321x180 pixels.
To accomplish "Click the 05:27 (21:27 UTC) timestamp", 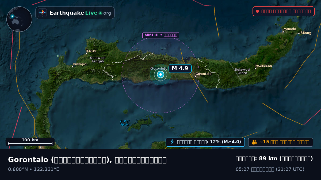I will (x=270, y=169).
